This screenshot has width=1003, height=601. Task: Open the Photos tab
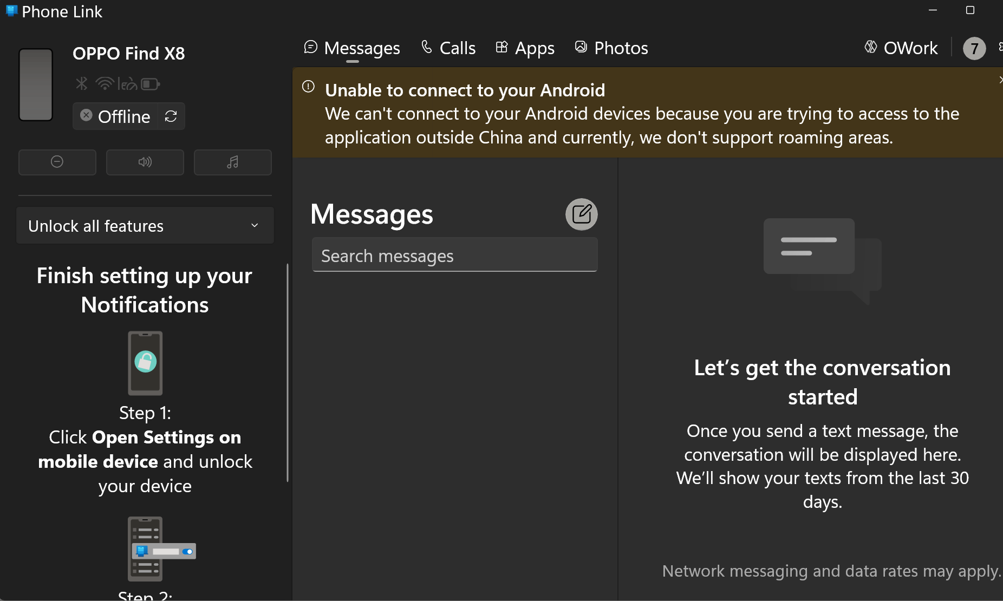pyautogui.click(x=611, y=48)
